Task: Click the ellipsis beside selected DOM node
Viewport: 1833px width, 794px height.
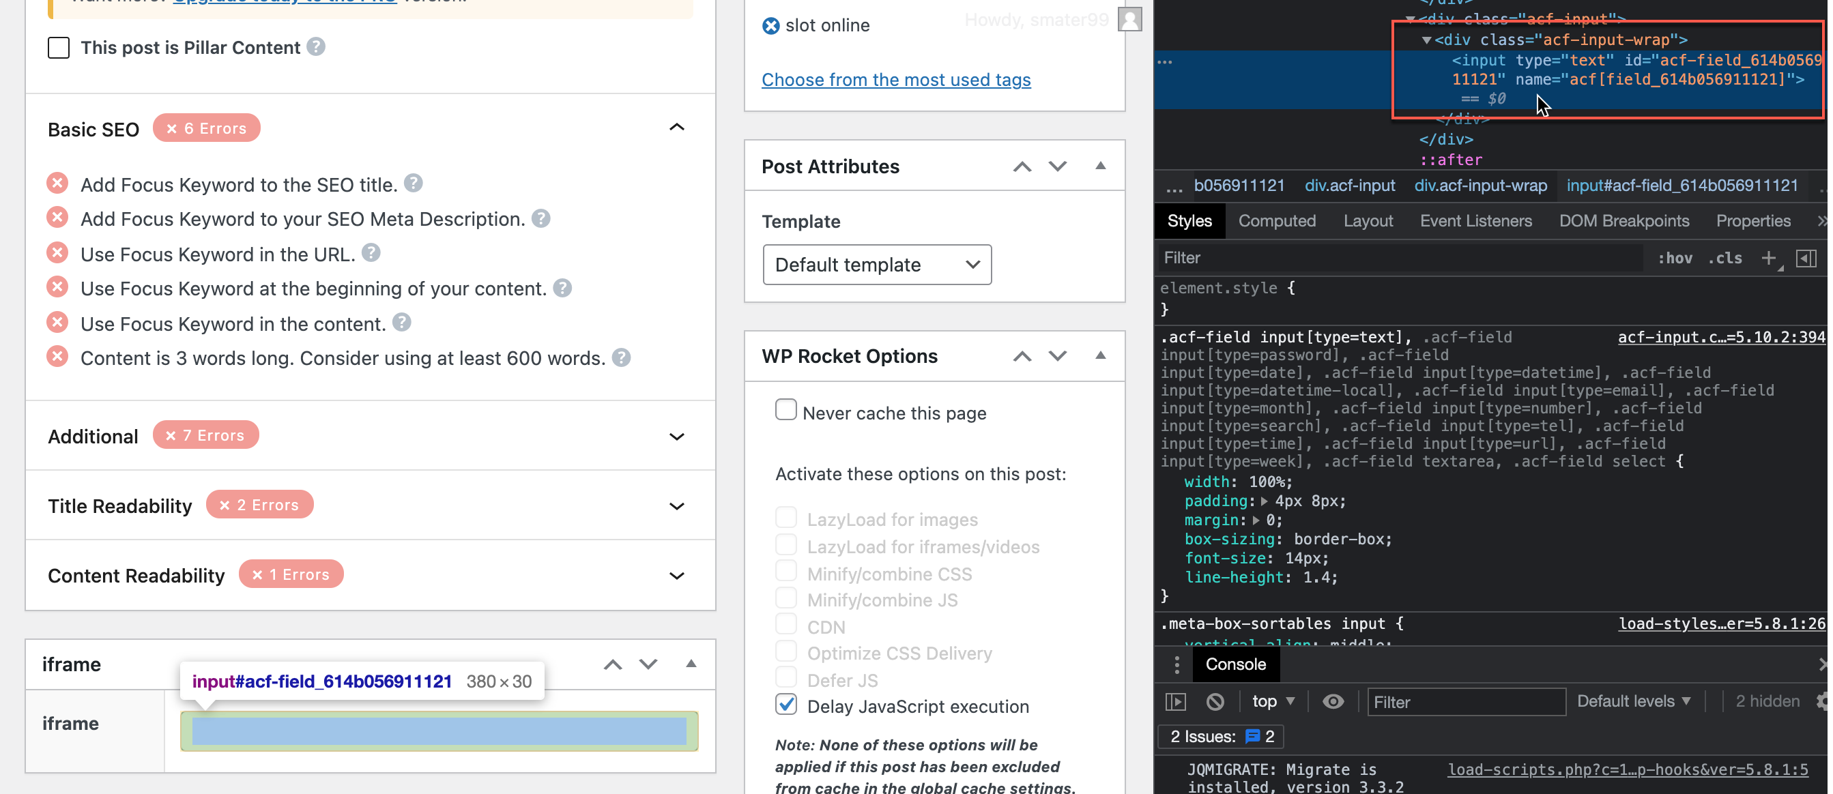Action: (1165, 62)
